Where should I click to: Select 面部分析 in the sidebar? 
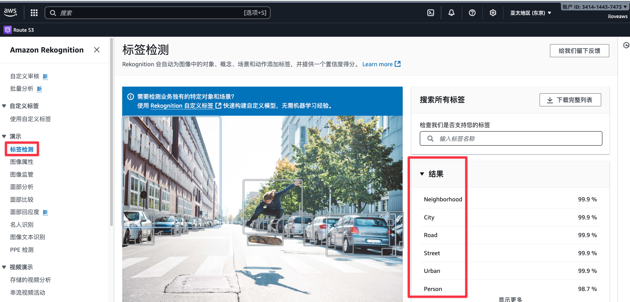22,187
